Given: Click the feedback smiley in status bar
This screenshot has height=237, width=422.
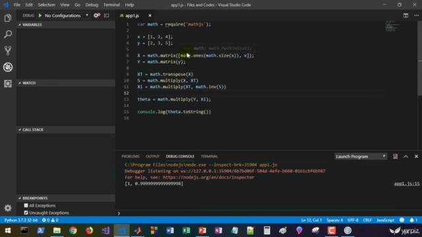Looking at the screenshot, I should click(402, 220).
